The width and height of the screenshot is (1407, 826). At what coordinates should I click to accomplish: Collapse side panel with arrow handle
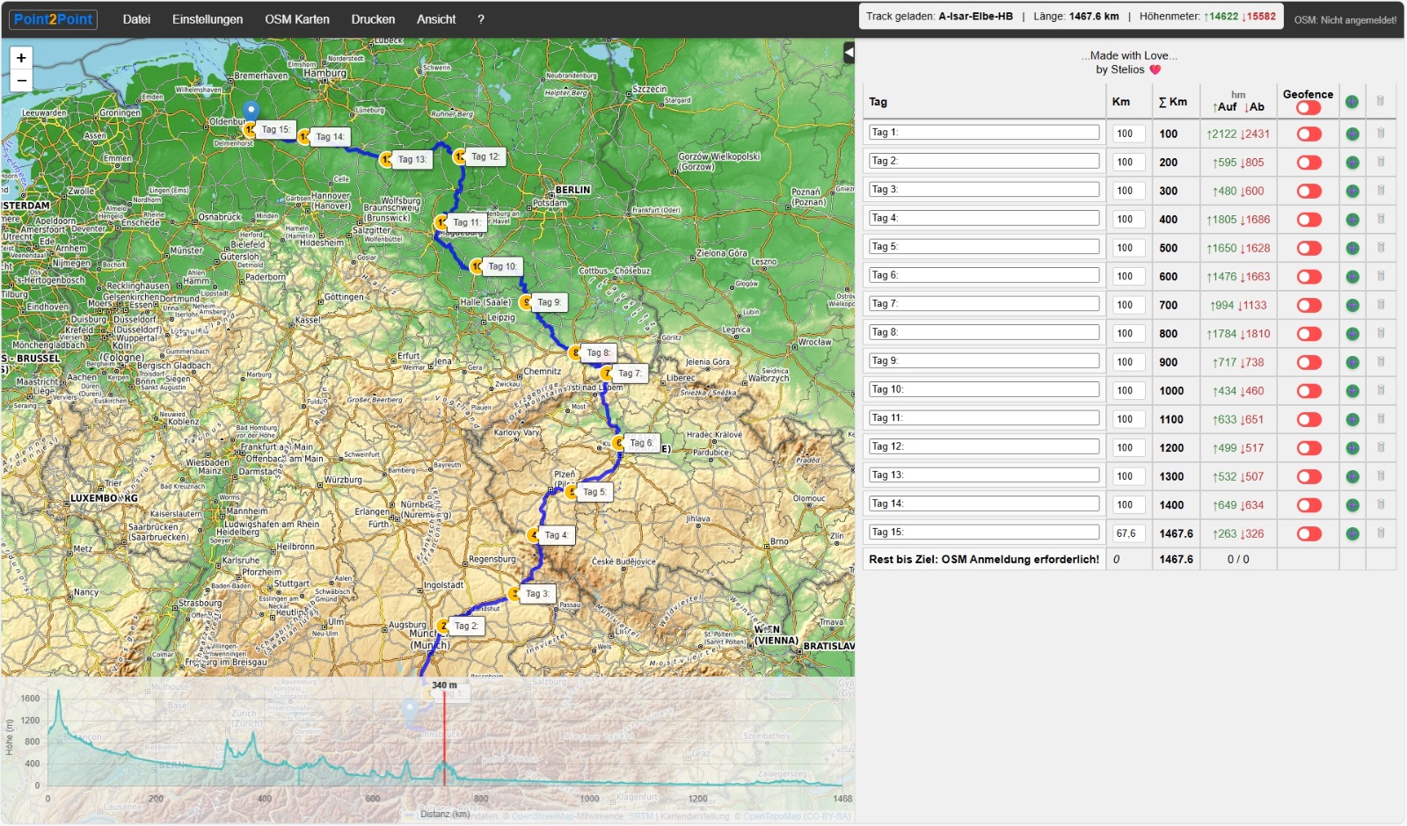click(849, 54)
